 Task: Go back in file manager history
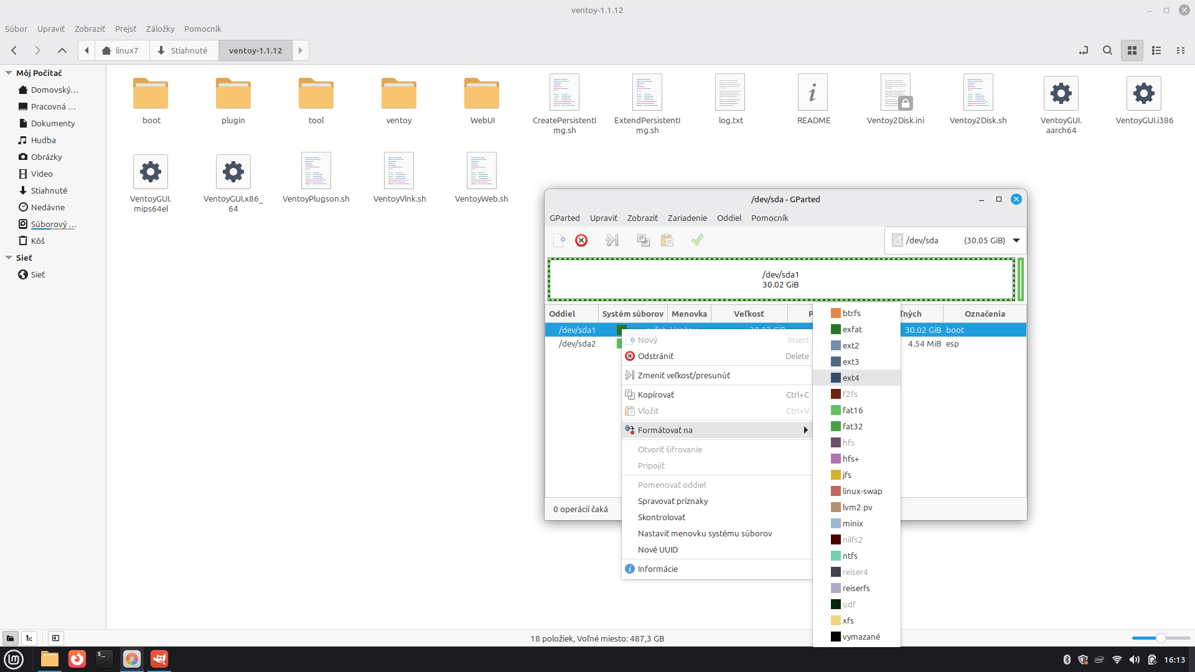14,50
